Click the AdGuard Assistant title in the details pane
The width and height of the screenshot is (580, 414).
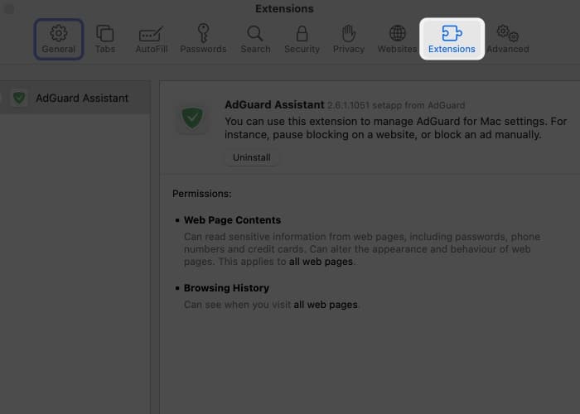click(274, 104)
